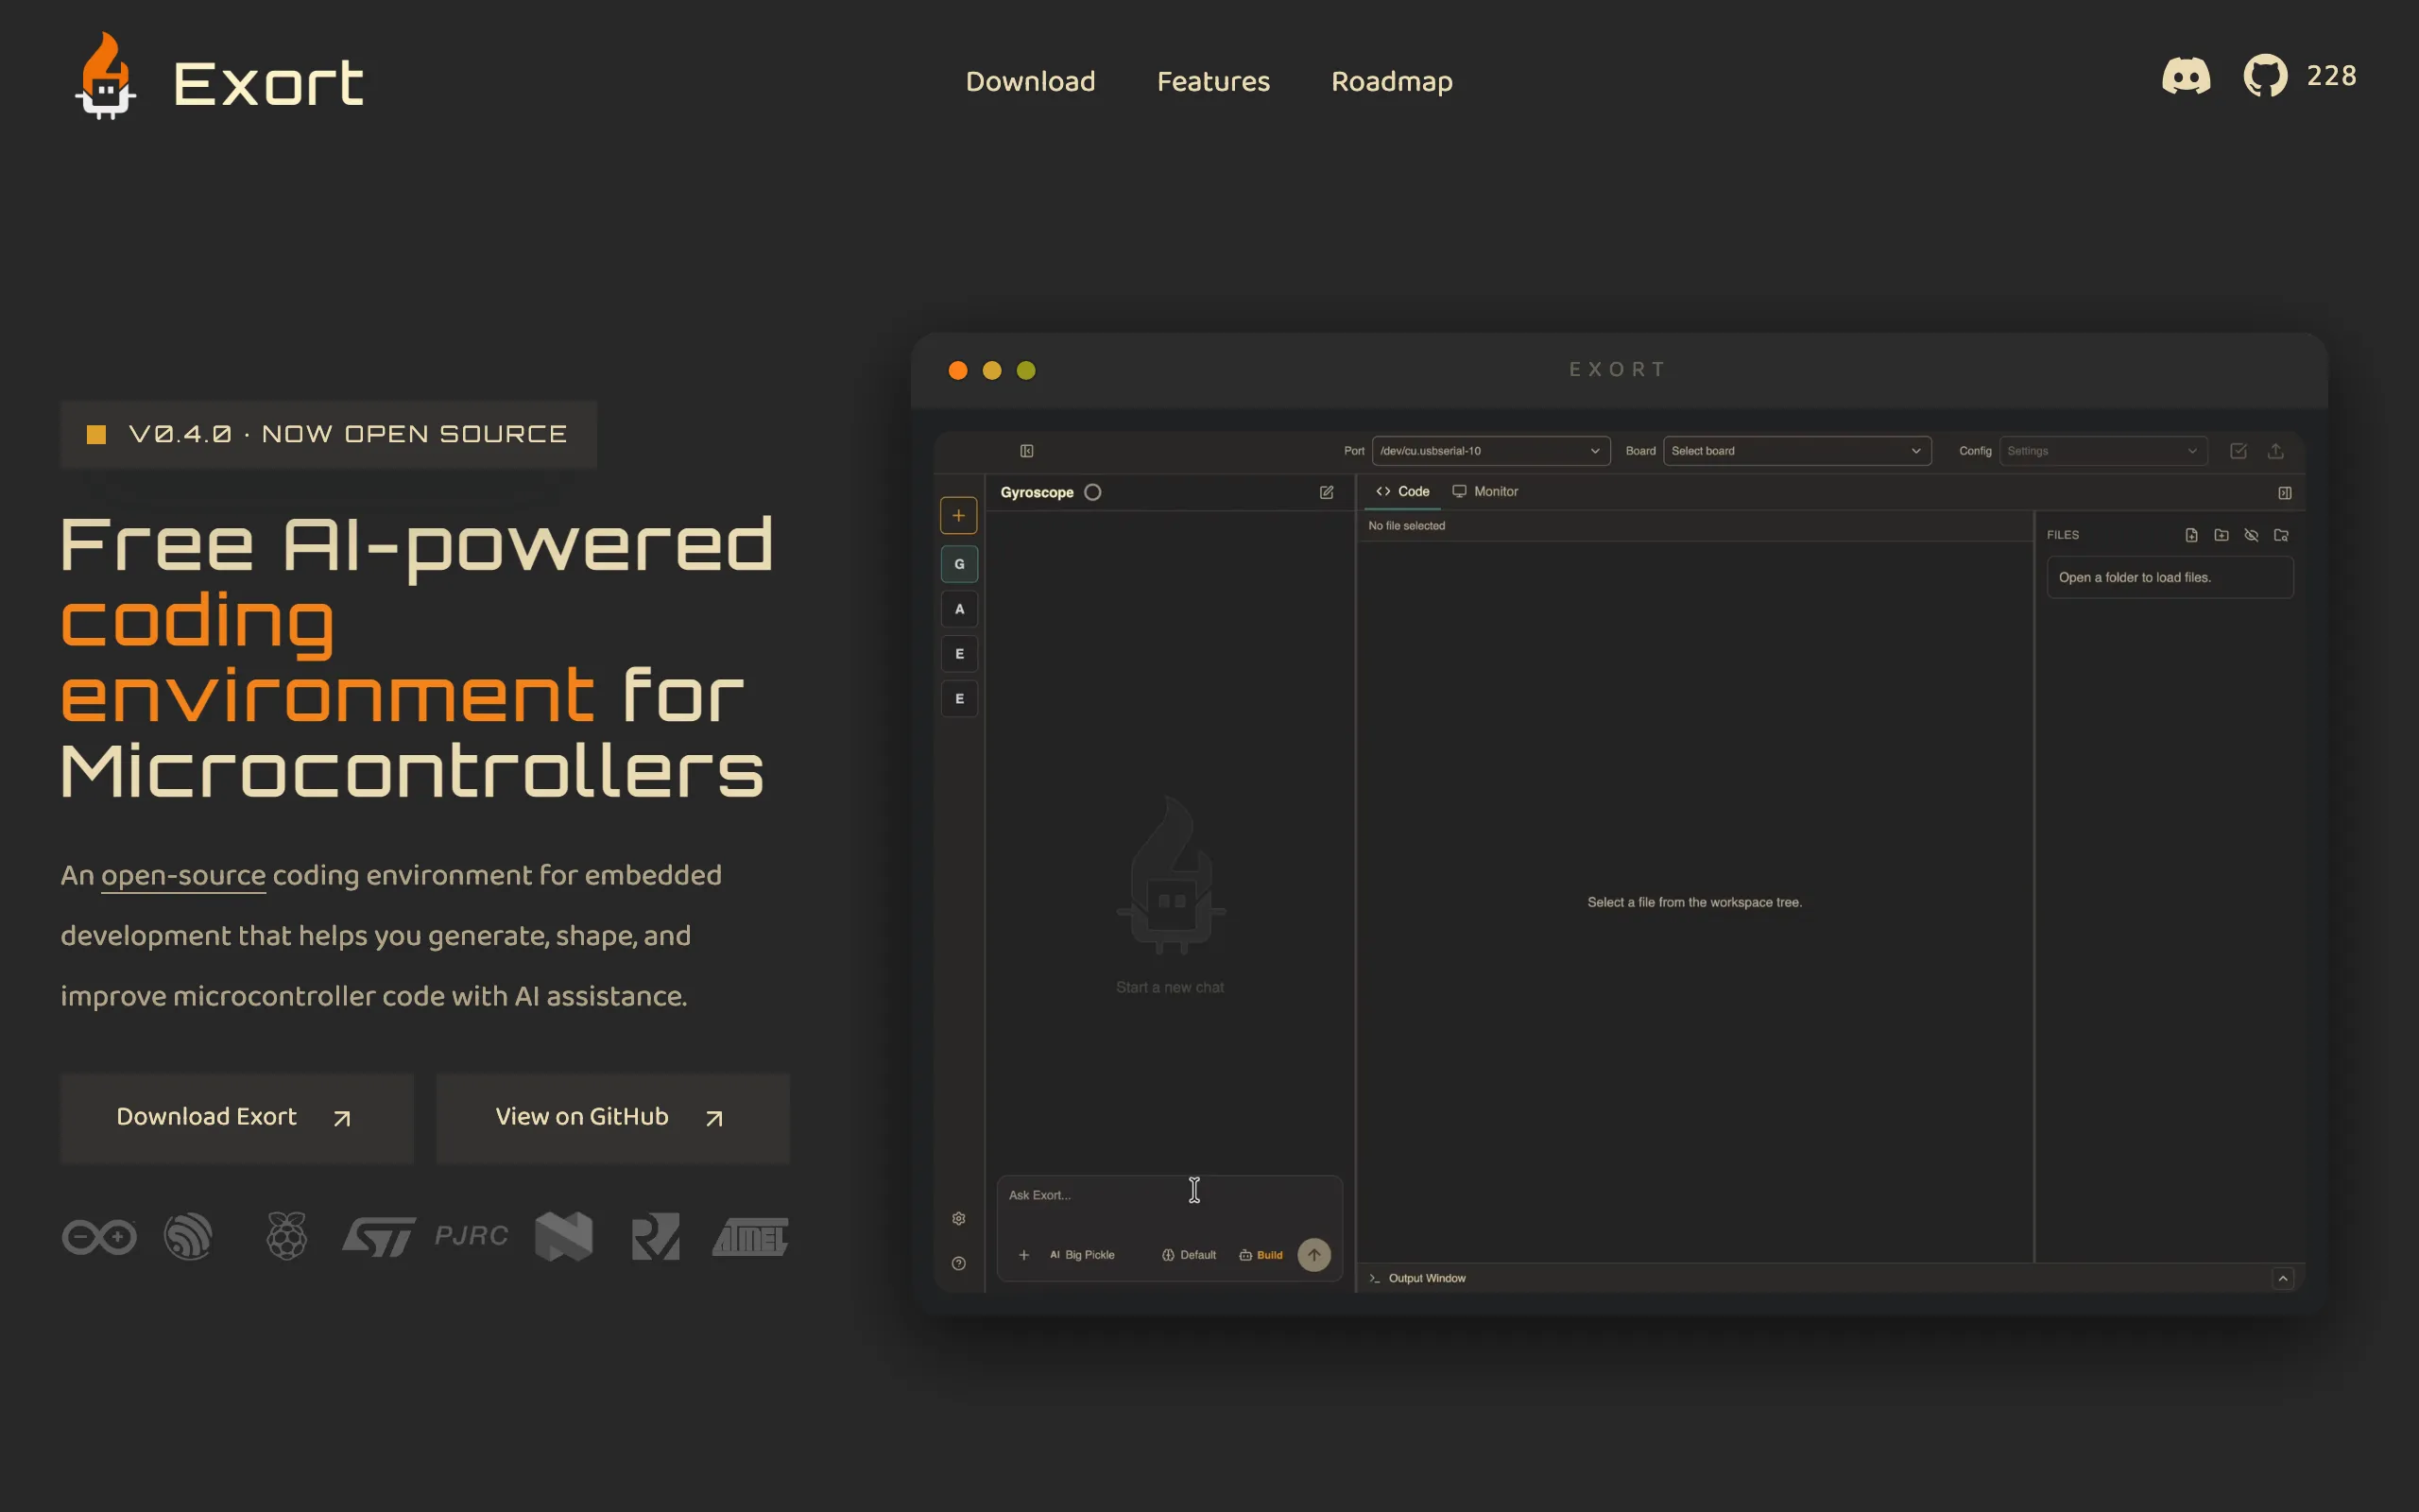Click the plus attach icon in chat box
Viewport: 2419px width, 1512px height.
tap(1023, 1255)
